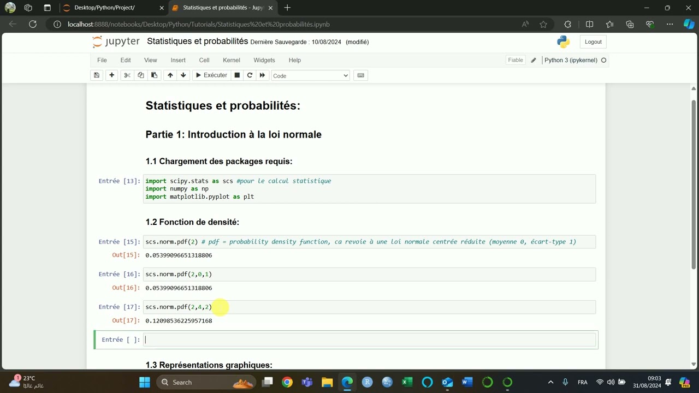The image size is (699, 393).
Task: Add this page to favorites star
Action: tap(543, 24)
